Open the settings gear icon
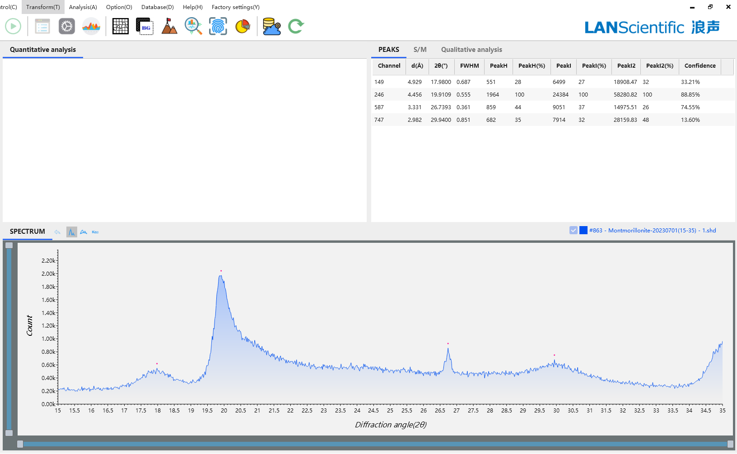Screen dimensions: 737x454 click(67, 26)
